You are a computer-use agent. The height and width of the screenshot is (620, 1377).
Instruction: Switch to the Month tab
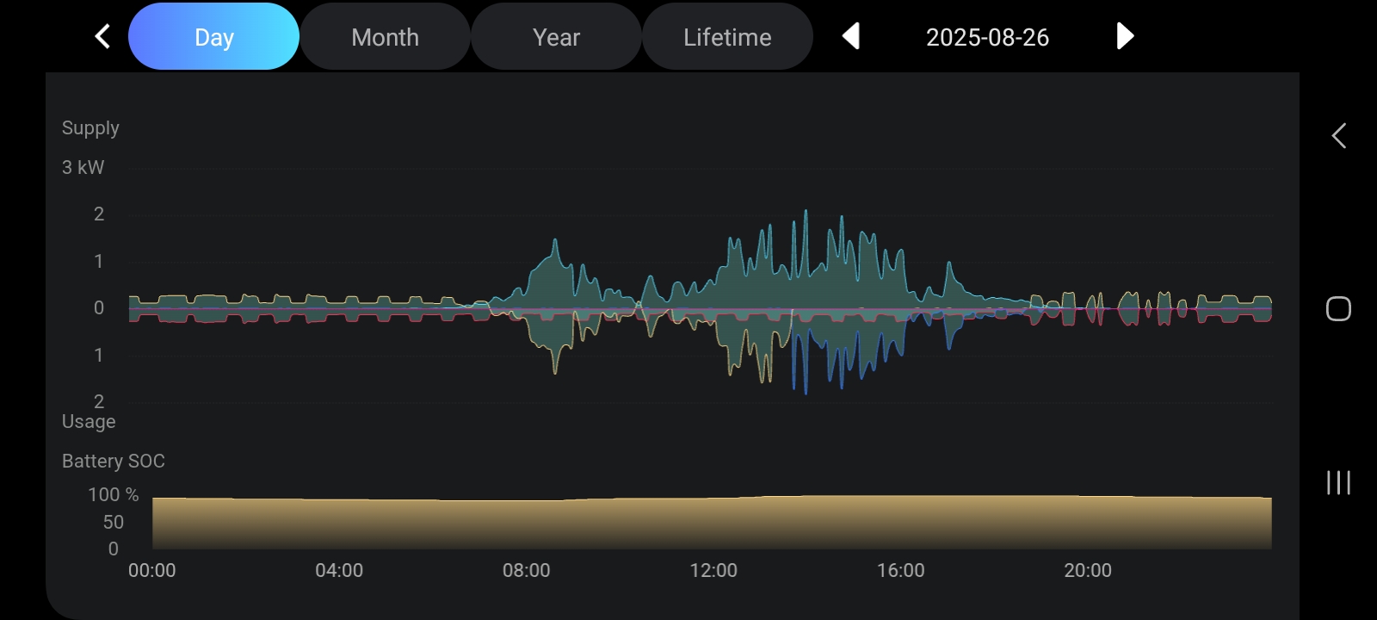(x=385, y=37)
